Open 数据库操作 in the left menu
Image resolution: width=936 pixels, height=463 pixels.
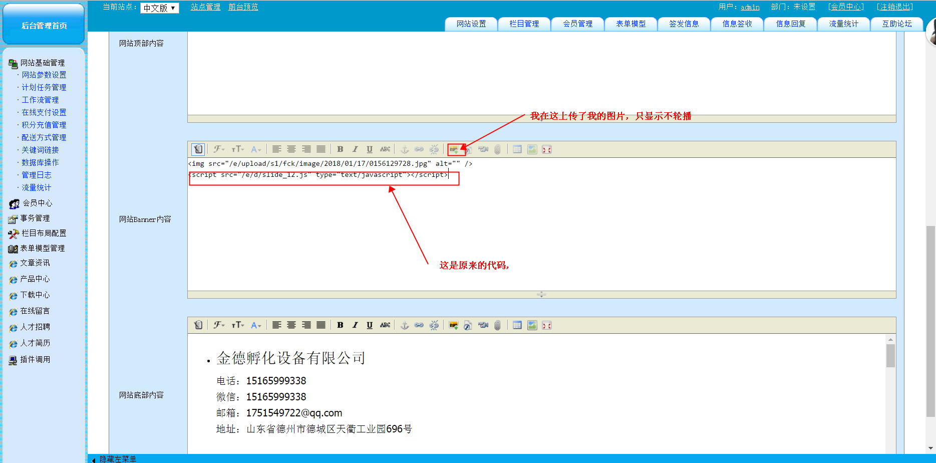[40, 162]
